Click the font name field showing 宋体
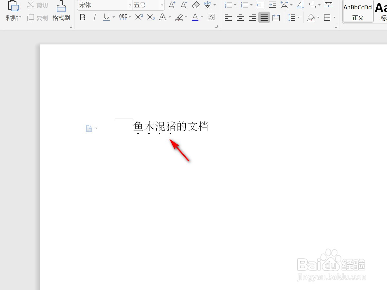Screen dimensions: 387x290 coord(103,5)
